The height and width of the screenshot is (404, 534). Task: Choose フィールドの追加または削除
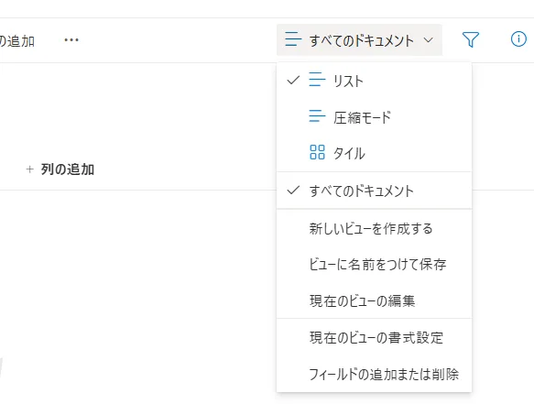coord(374,374)
